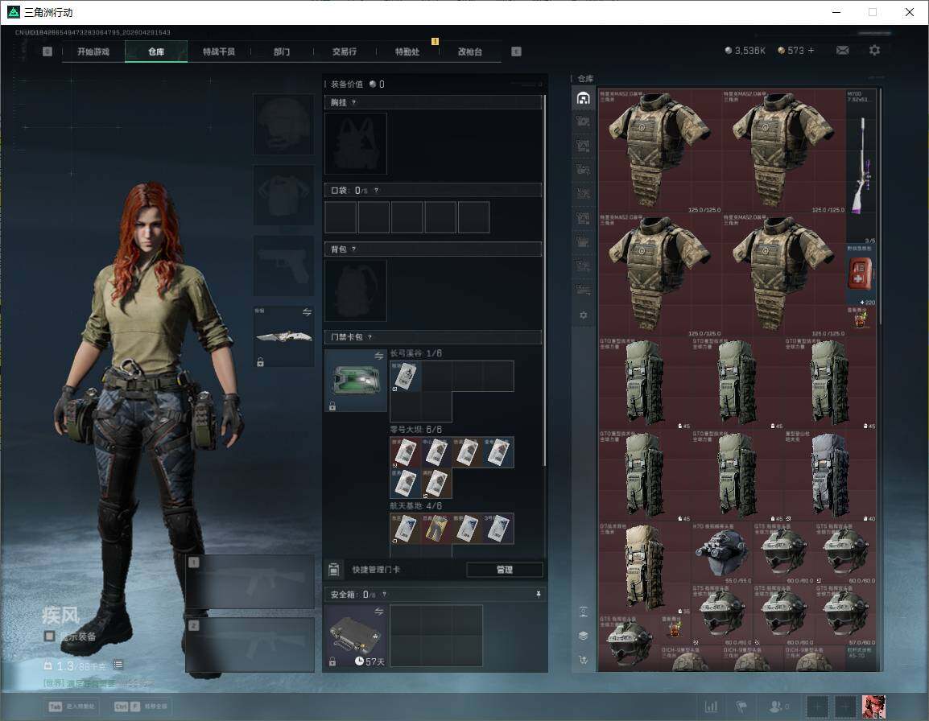Screen dimensions: 929x721
Task: Click the stacked layers icon in warehouse sidebar
Action: [x=583, y=636]
